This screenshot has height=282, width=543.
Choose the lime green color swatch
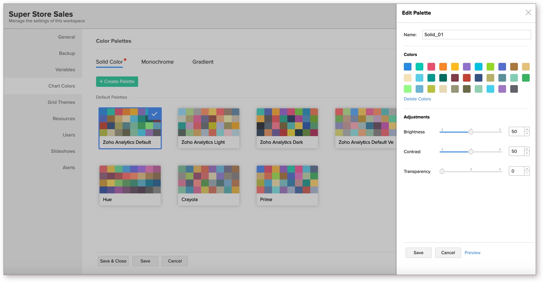[490, 67]
